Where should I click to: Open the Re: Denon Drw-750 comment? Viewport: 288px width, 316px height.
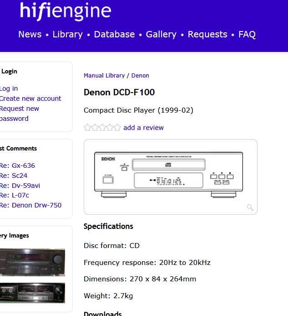pos(30,205)
